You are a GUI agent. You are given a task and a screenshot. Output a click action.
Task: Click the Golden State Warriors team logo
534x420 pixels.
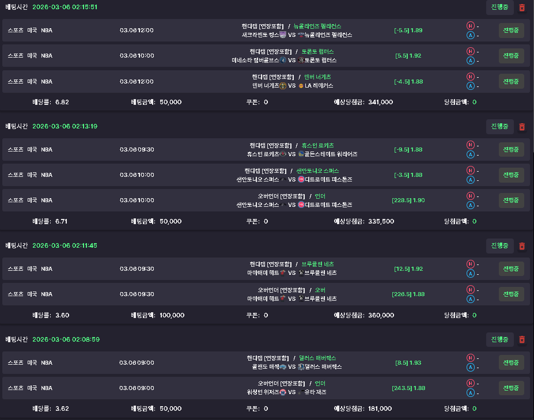(301, 154)
